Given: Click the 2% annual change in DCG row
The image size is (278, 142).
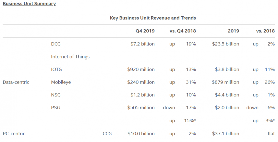Looking at the screenshot, I should click(271, 44).
